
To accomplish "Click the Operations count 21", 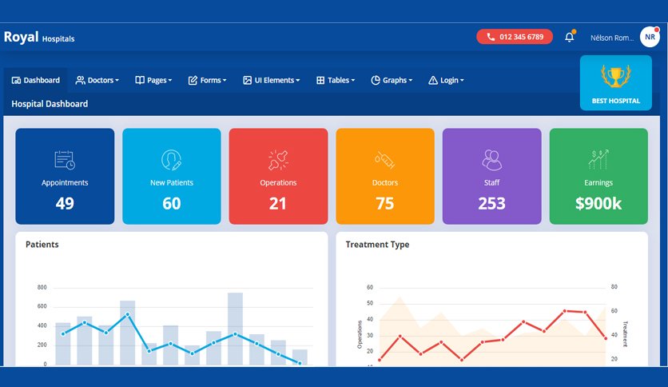I will click(x=278, y=203).
